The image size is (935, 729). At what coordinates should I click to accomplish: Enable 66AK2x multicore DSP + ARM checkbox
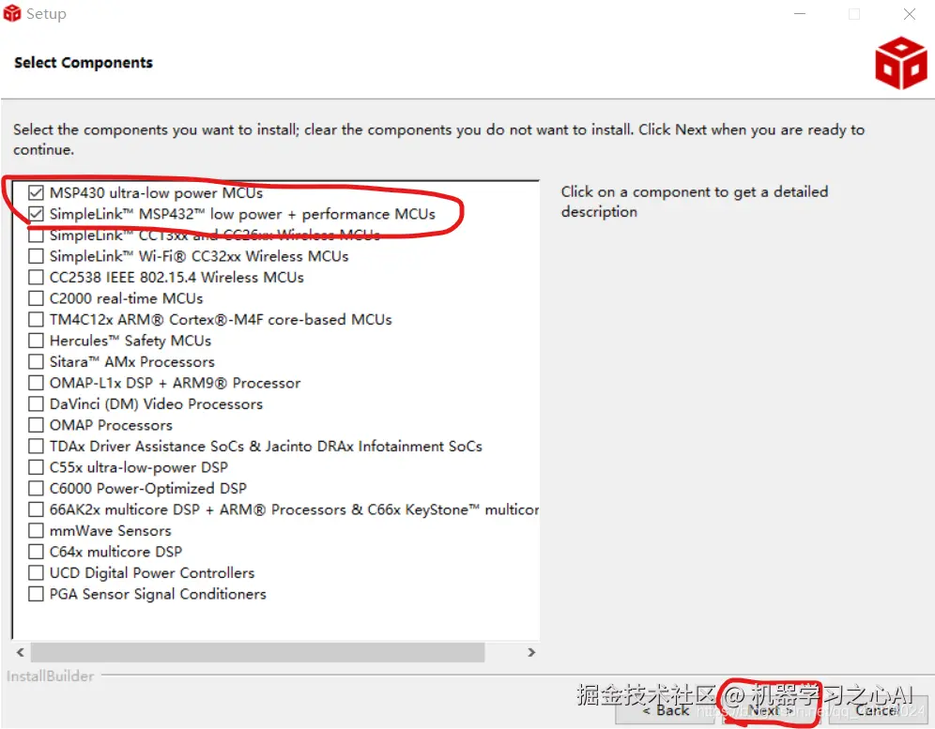pos(36,509)
